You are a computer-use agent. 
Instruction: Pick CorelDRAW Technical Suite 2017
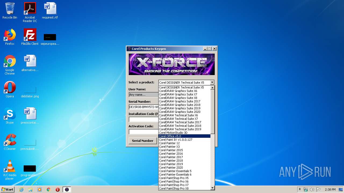coord(184,122)
